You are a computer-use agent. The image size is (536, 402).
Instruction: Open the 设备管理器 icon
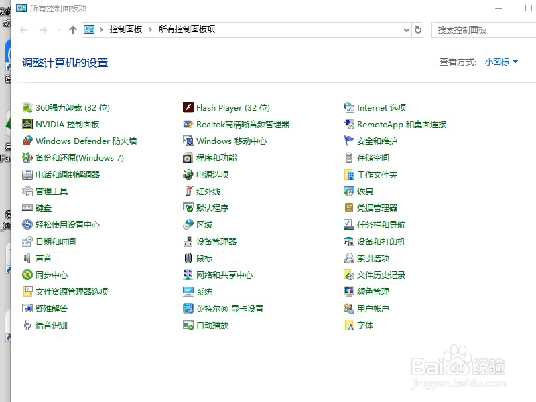(x=188, y=241)
